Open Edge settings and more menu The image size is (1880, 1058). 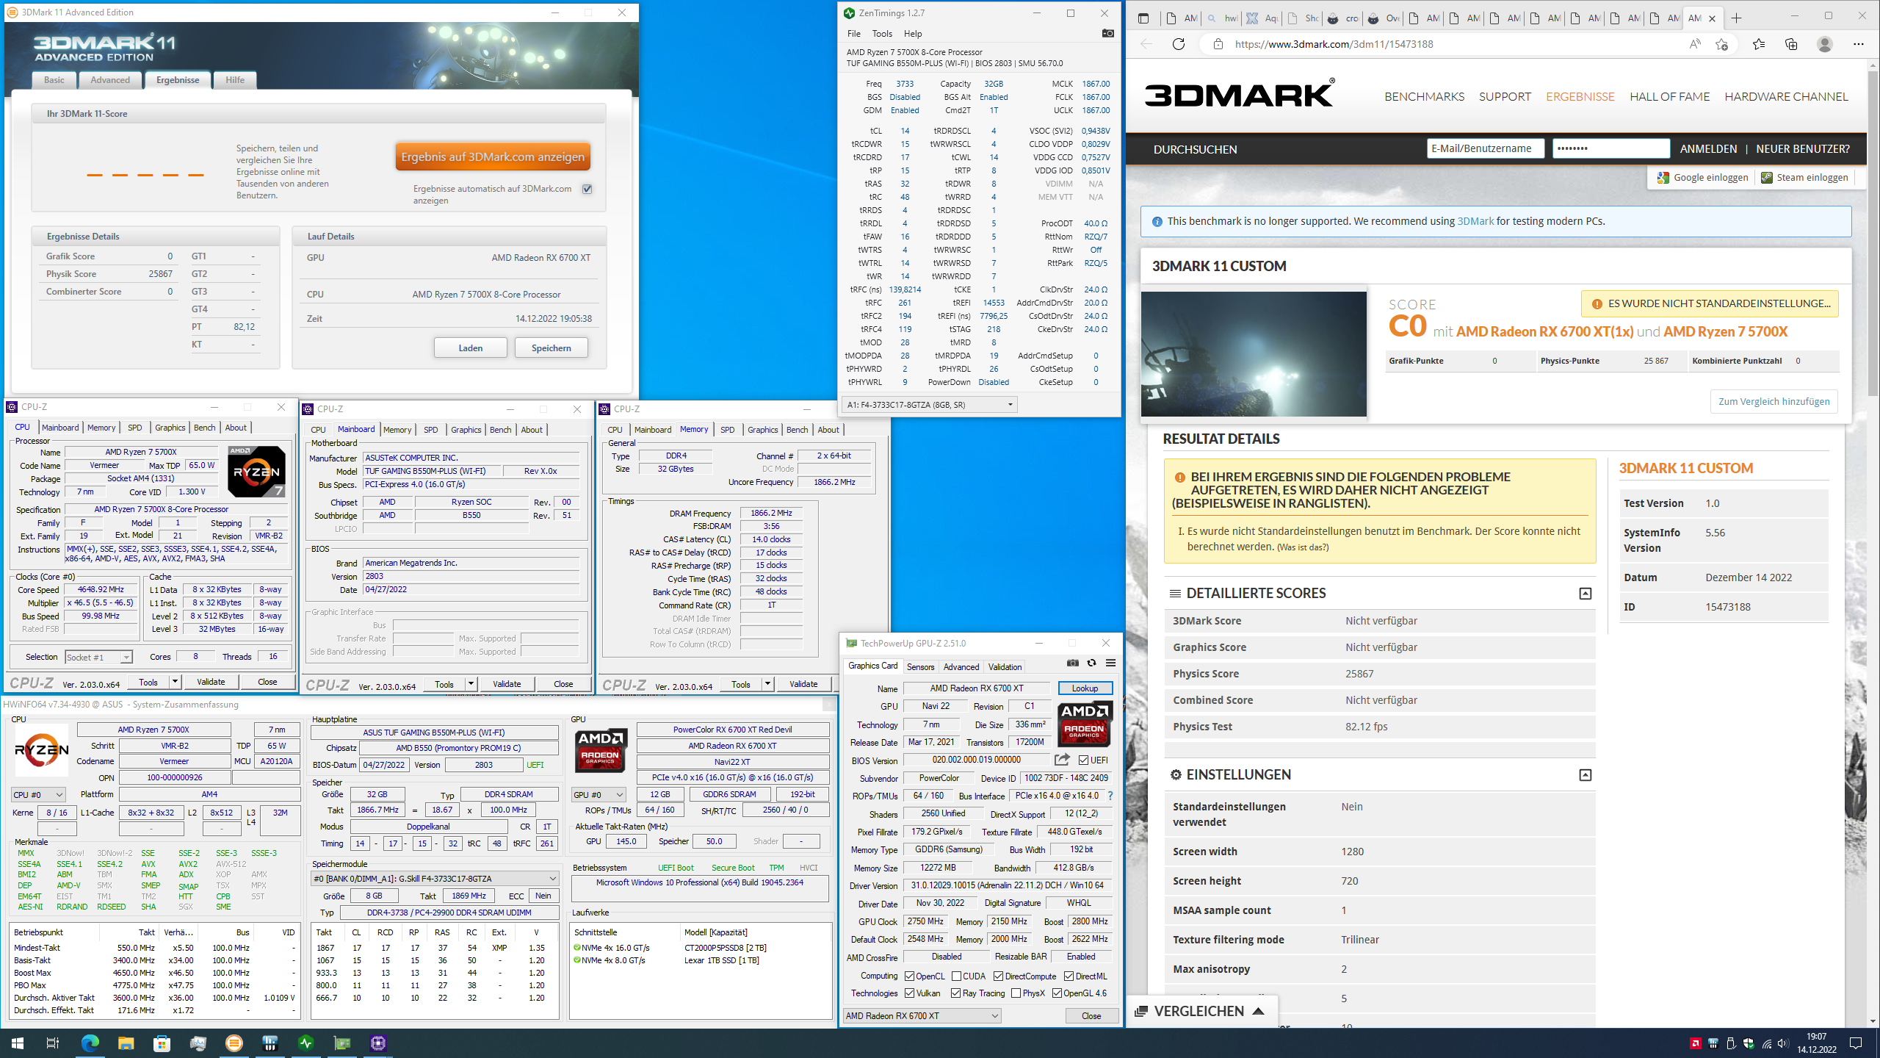pyautogui.click(x=1859, y=44)
